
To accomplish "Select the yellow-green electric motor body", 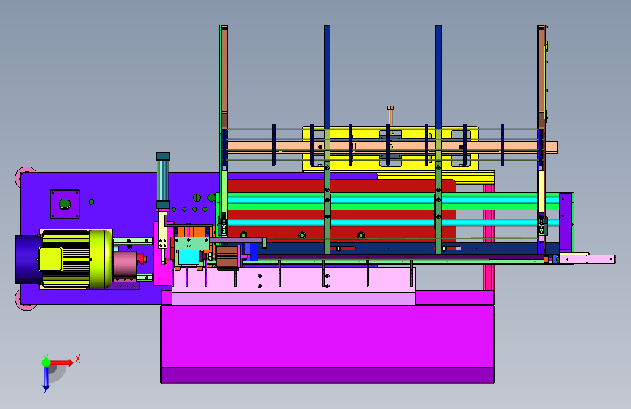I will [x=76, y=259].
